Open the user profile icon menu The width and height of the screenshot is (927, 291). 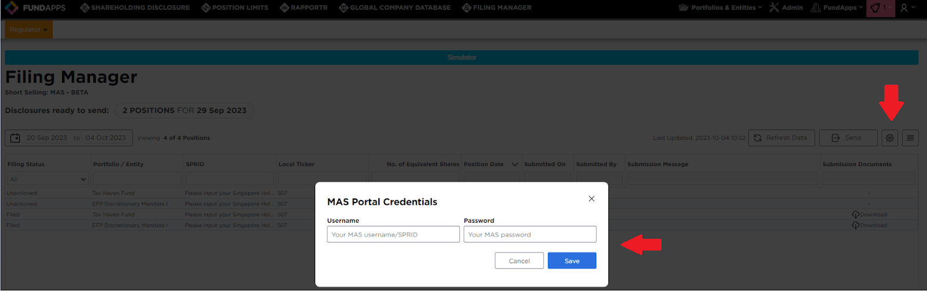click(x=904, y=8)
